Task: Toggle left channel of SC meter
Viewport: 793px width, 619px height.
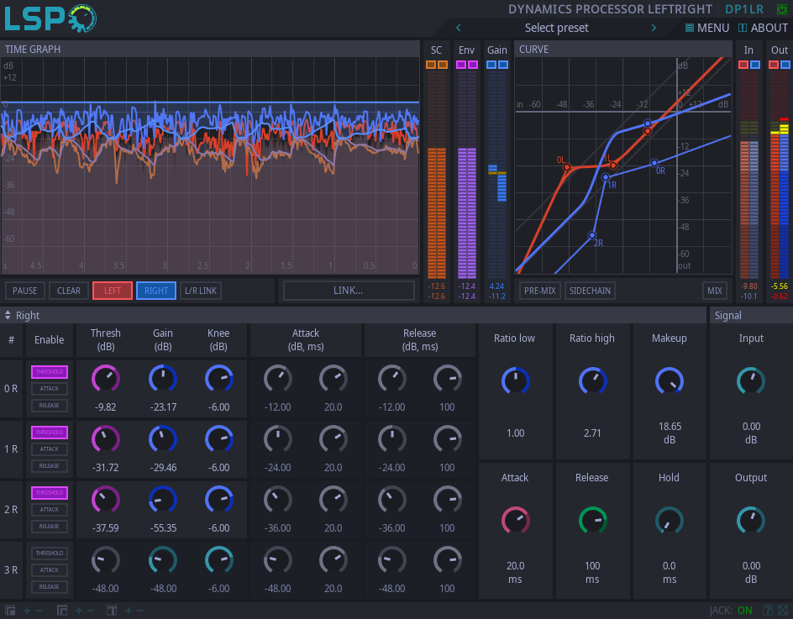Action: [431, 65]
